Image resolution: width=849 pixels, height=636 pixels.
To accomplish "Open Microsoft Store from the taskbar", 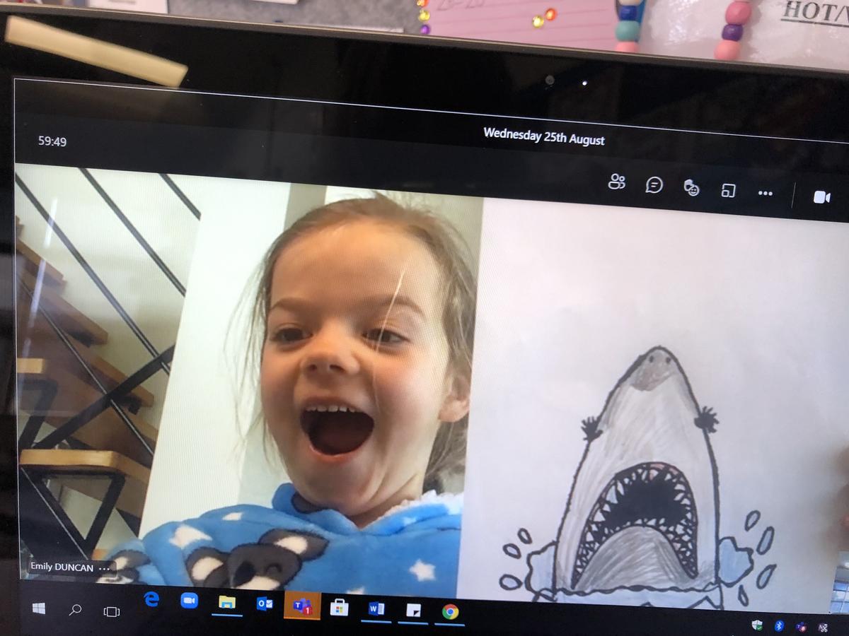I will (x=340, y=608).
